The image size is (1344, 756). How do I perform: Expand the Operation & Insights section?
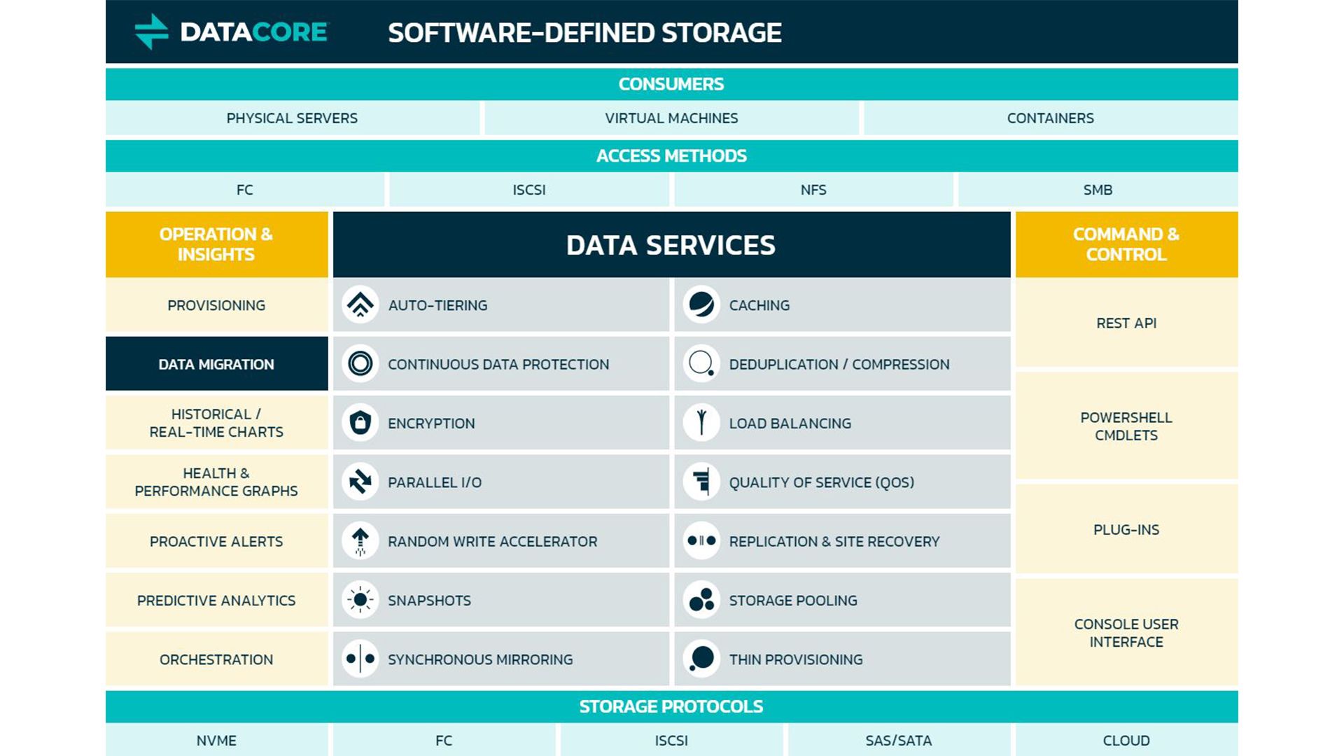[x=216, y=244]
